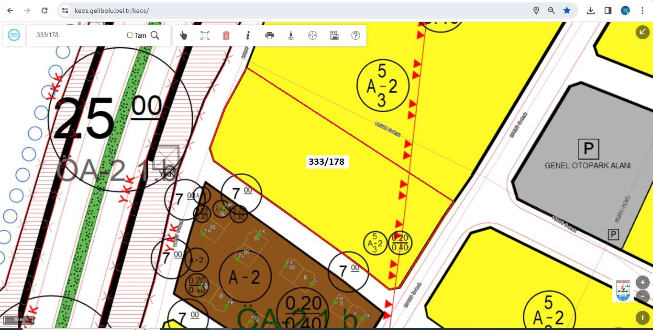Click the circular zoning legend icon
653x330 pixels.
(312, 35)
